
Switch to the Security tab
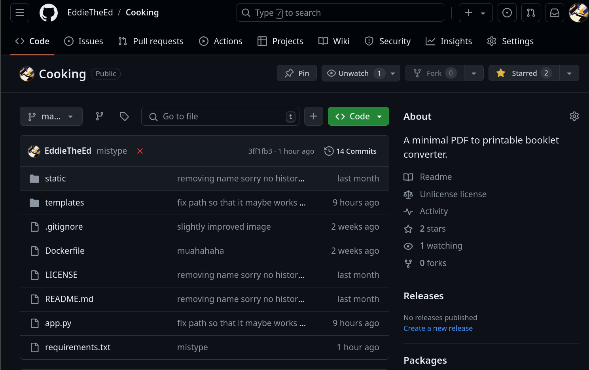[x=388, y=41]
